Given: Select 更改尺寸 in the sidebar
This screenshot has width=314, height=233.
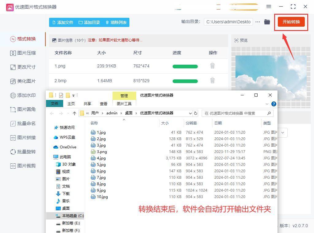Looking at the screenshot, I should (x=23, y=67).
